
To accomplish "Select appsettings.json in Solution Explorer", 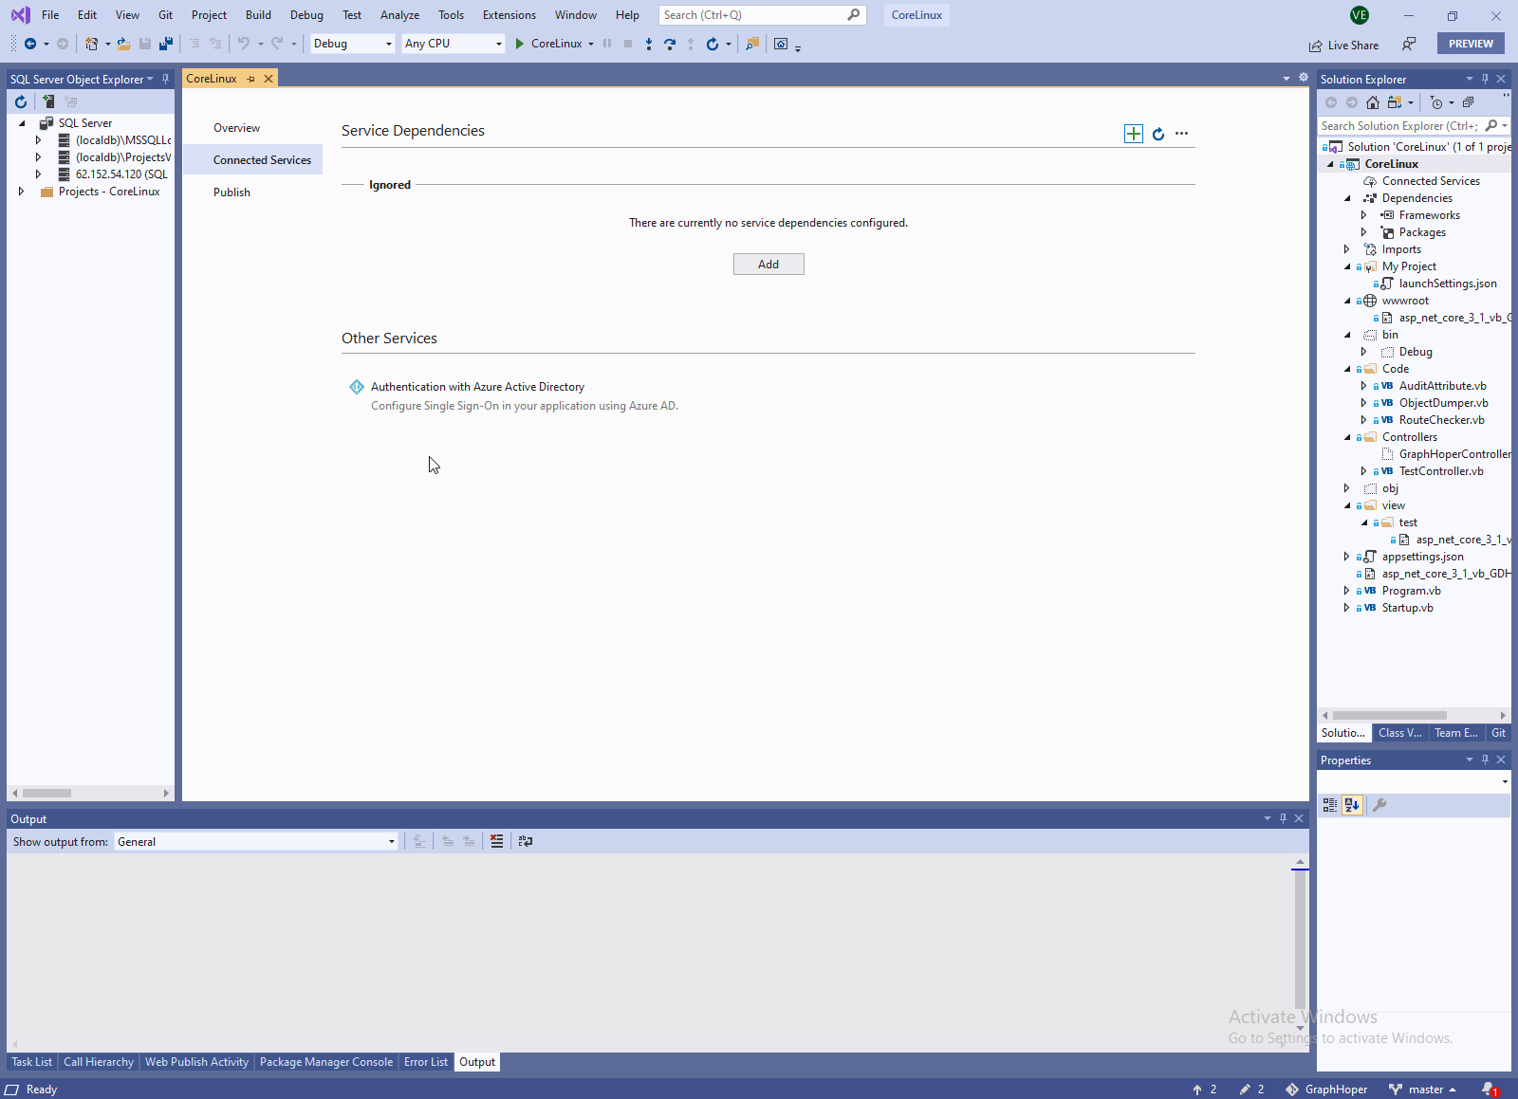I will [1422, 557].
